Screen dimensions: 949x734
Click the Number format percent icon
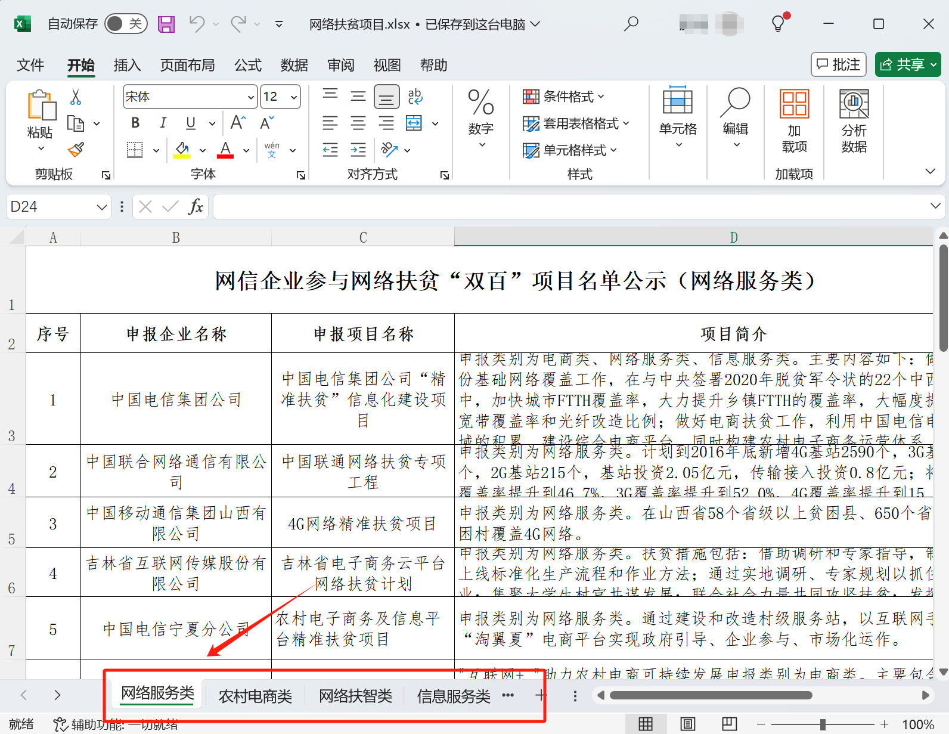(481, 103)
